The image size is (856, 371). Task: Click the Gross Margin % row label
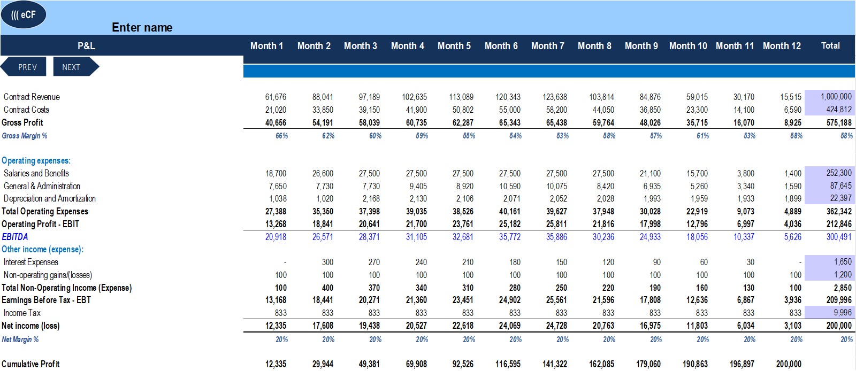tap(24, 136)
